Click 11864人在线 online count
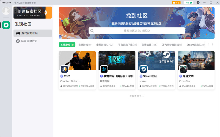Viewport: 220px width, 137px height. click(x=128, y=86)
